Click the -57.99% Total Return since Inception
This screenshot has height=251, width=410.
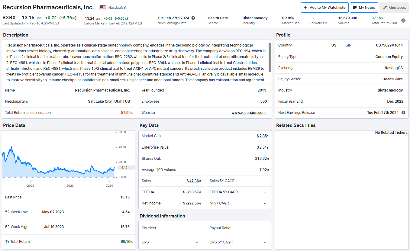(126, 113)
